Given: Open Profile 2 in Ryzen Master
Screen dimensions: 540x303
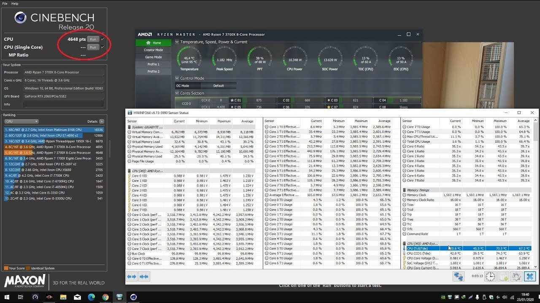Looking at the screenshot, I should pyautogui.click(x=153, y=72).
